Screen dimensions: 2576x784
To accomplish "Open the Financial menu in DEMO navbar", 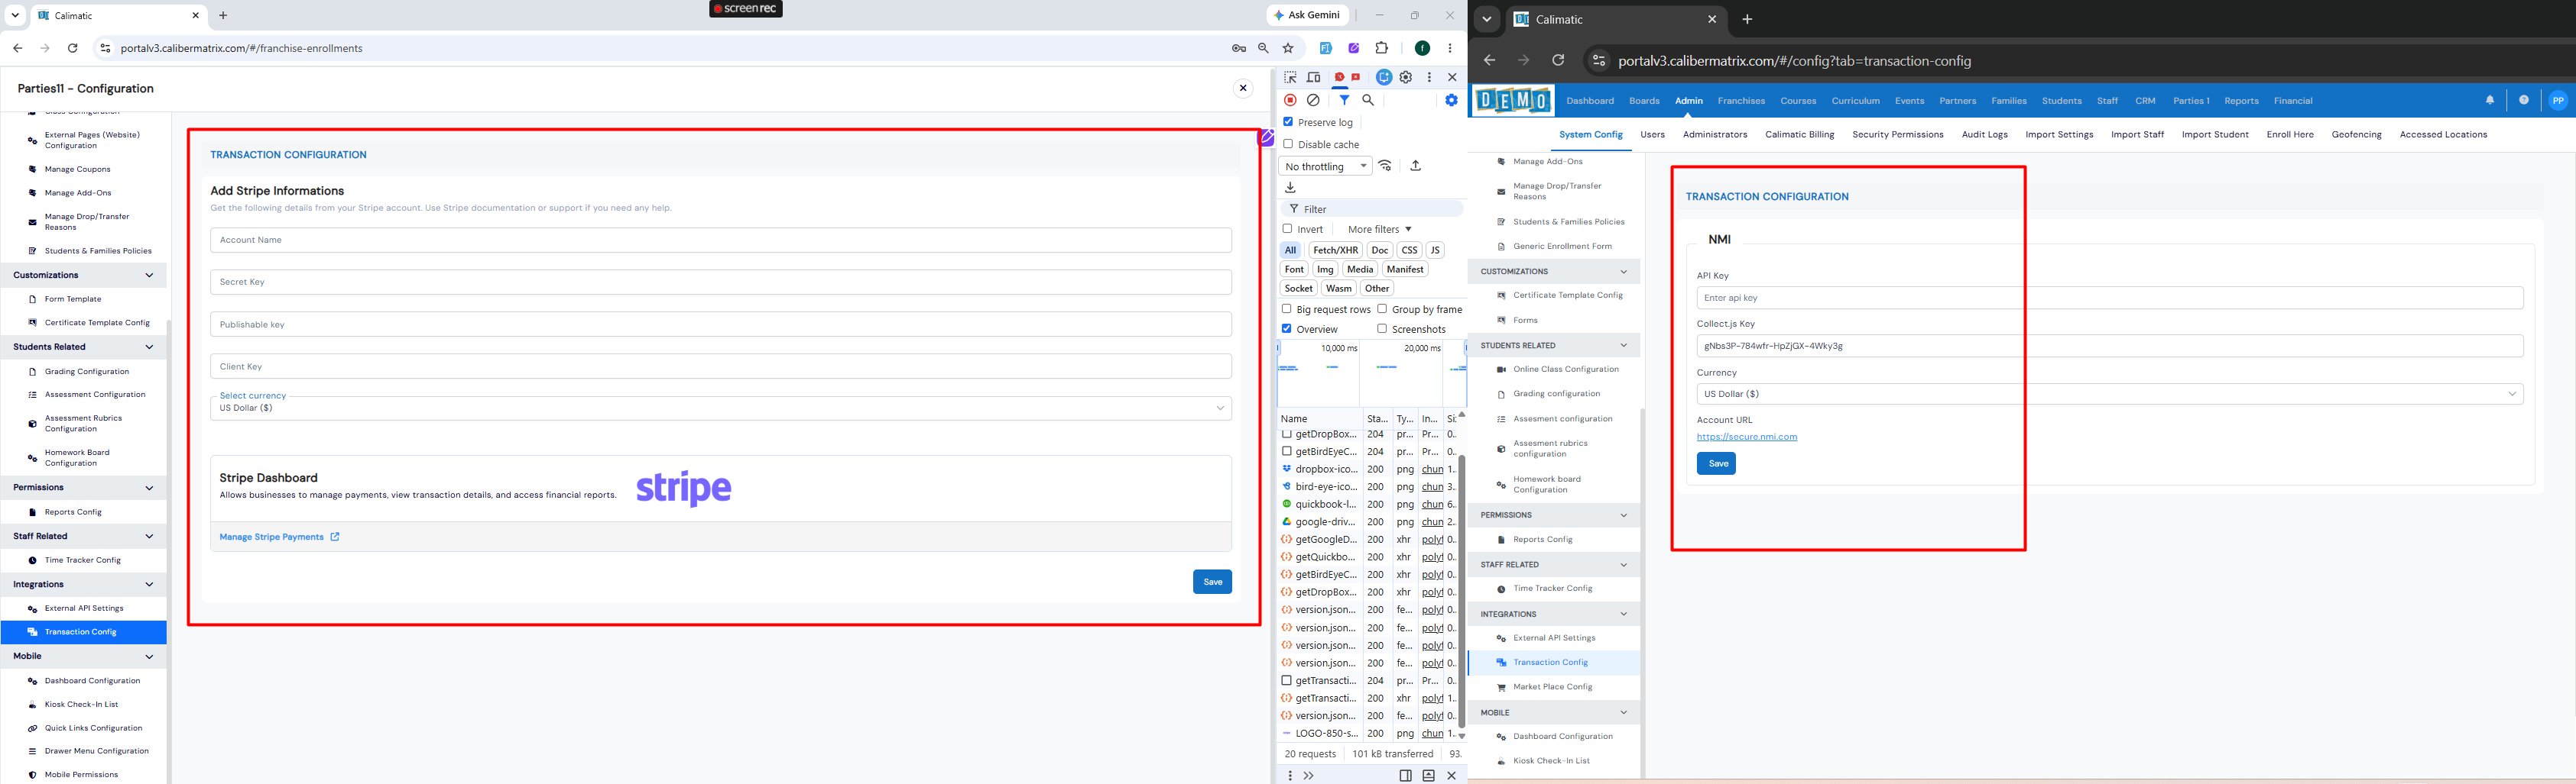I will tap(2293, 101).
